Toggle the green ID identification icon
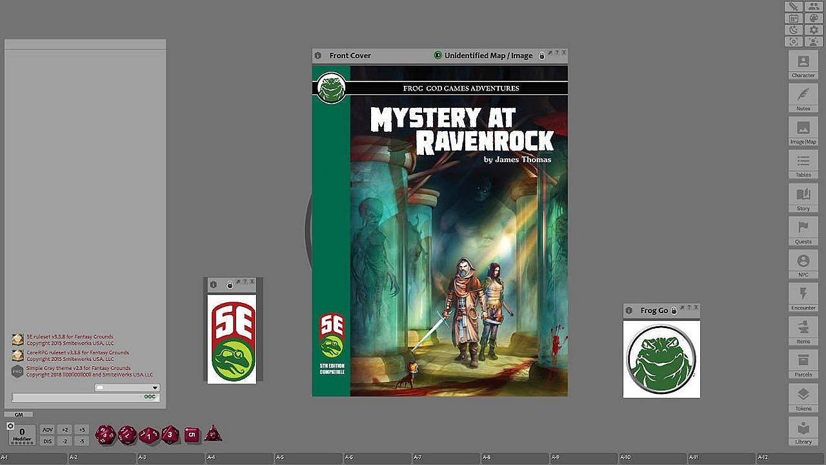The width and height of the screenshot is (826, 465). pos(438,56)
